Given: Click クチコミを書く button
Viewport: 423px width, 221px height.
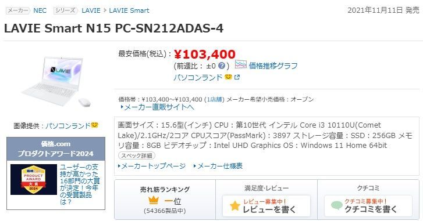Looking at the screenshot, I should click(368, 206).
